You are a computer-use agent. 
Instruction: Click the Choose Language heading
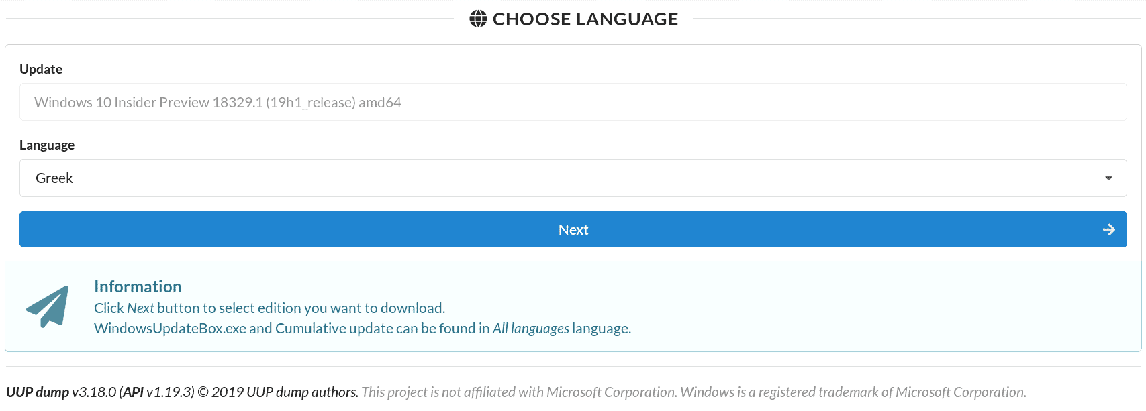585,19
